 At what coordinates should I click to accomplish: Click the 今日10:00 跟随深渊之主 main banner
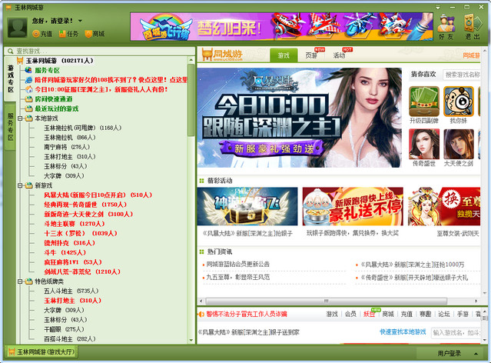coord(300,118)
